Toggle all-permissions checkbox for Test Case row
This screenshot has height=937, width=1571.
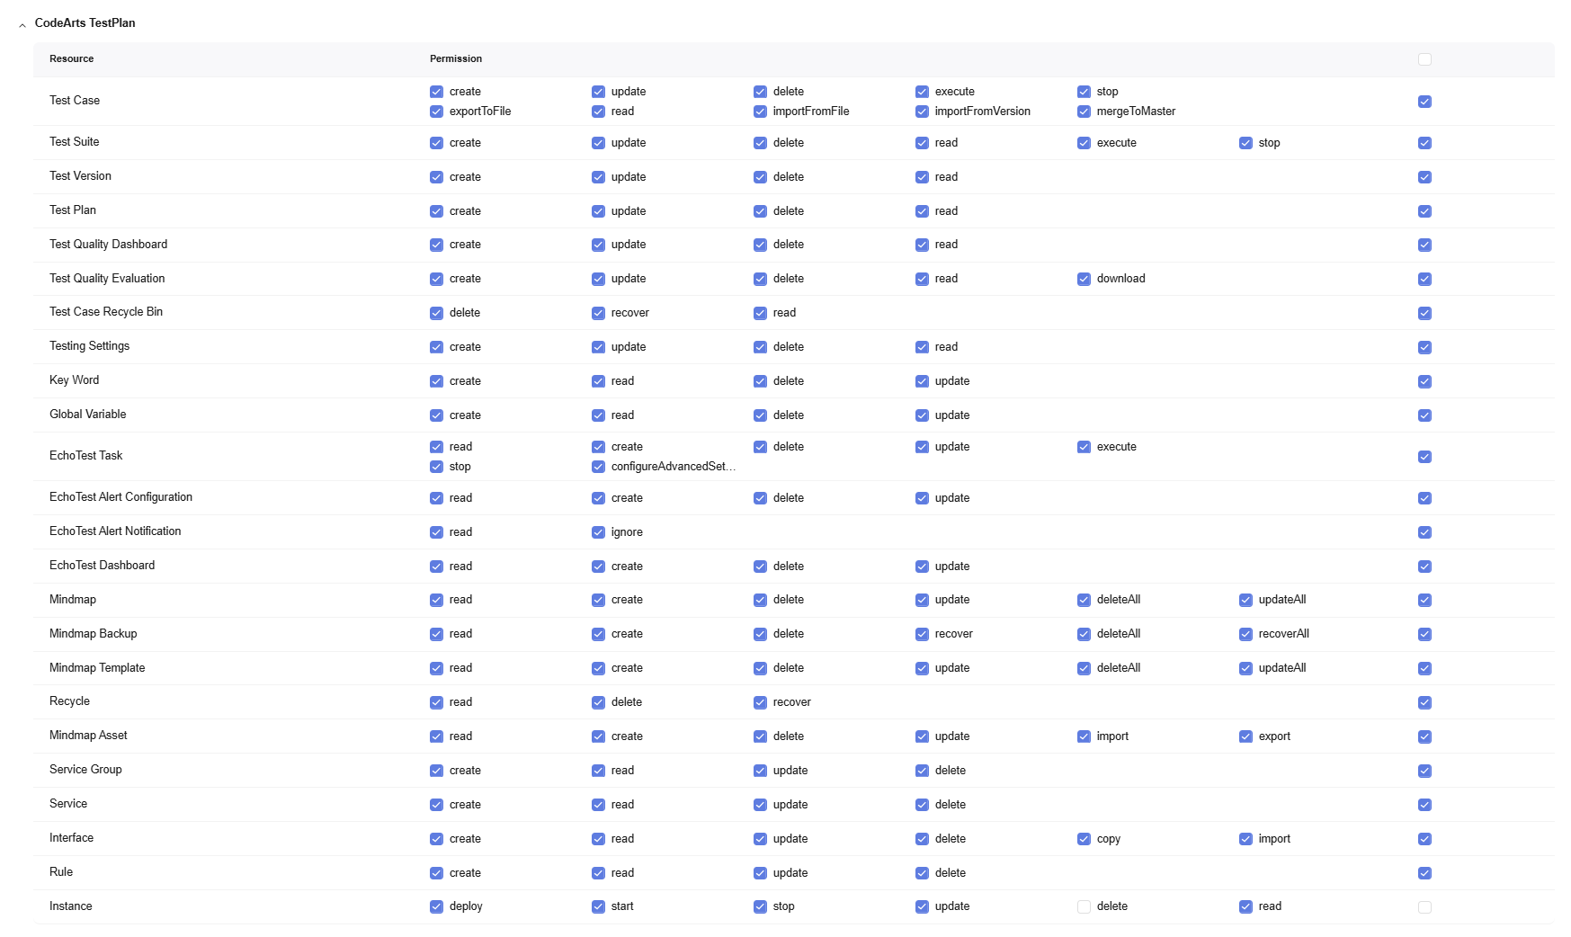click(x=1424, y=102)
